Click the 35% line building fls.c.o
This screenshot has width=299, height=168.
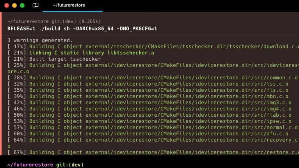click(x=148, y=90)
